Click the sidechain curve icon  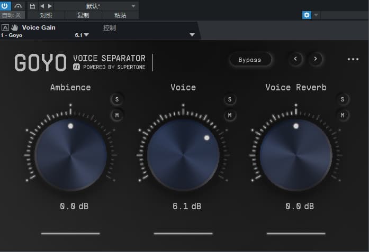(x=18, y=6)
